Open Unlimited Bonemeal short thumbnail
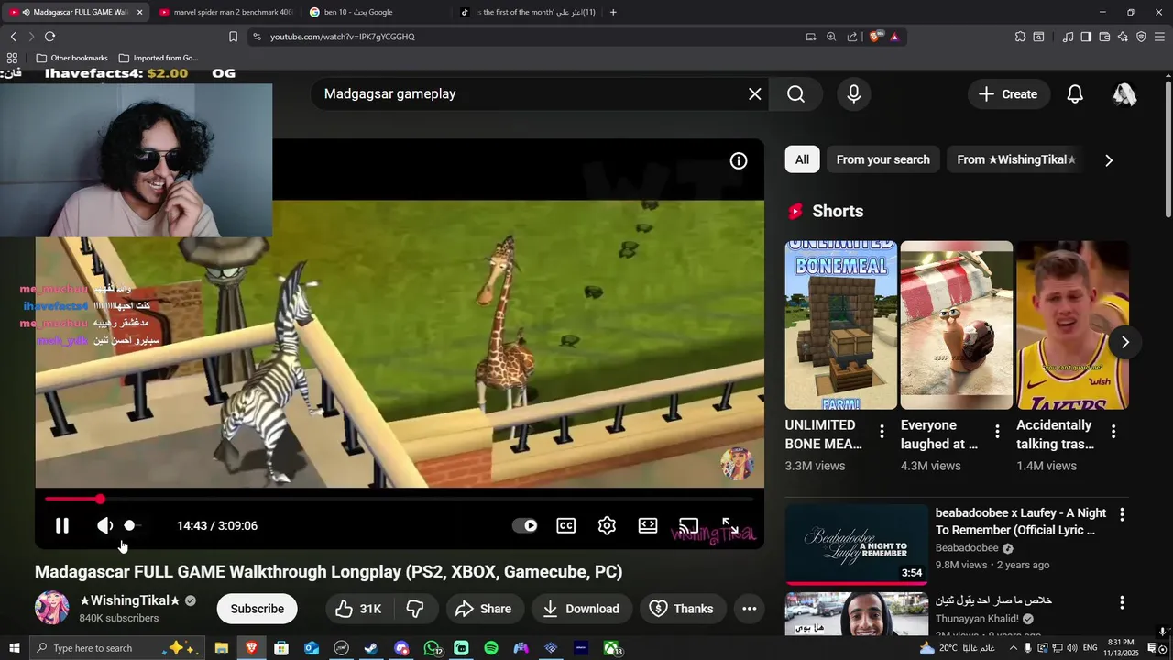The height and width of the screenshot is (660, 1173). [x=841, y=325]
